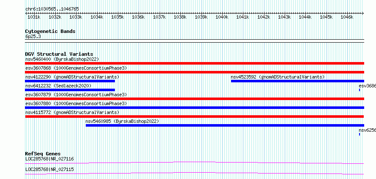Select the red bar under esv3607868
This screenshot has width=376, height=179.
click(194, 72)
